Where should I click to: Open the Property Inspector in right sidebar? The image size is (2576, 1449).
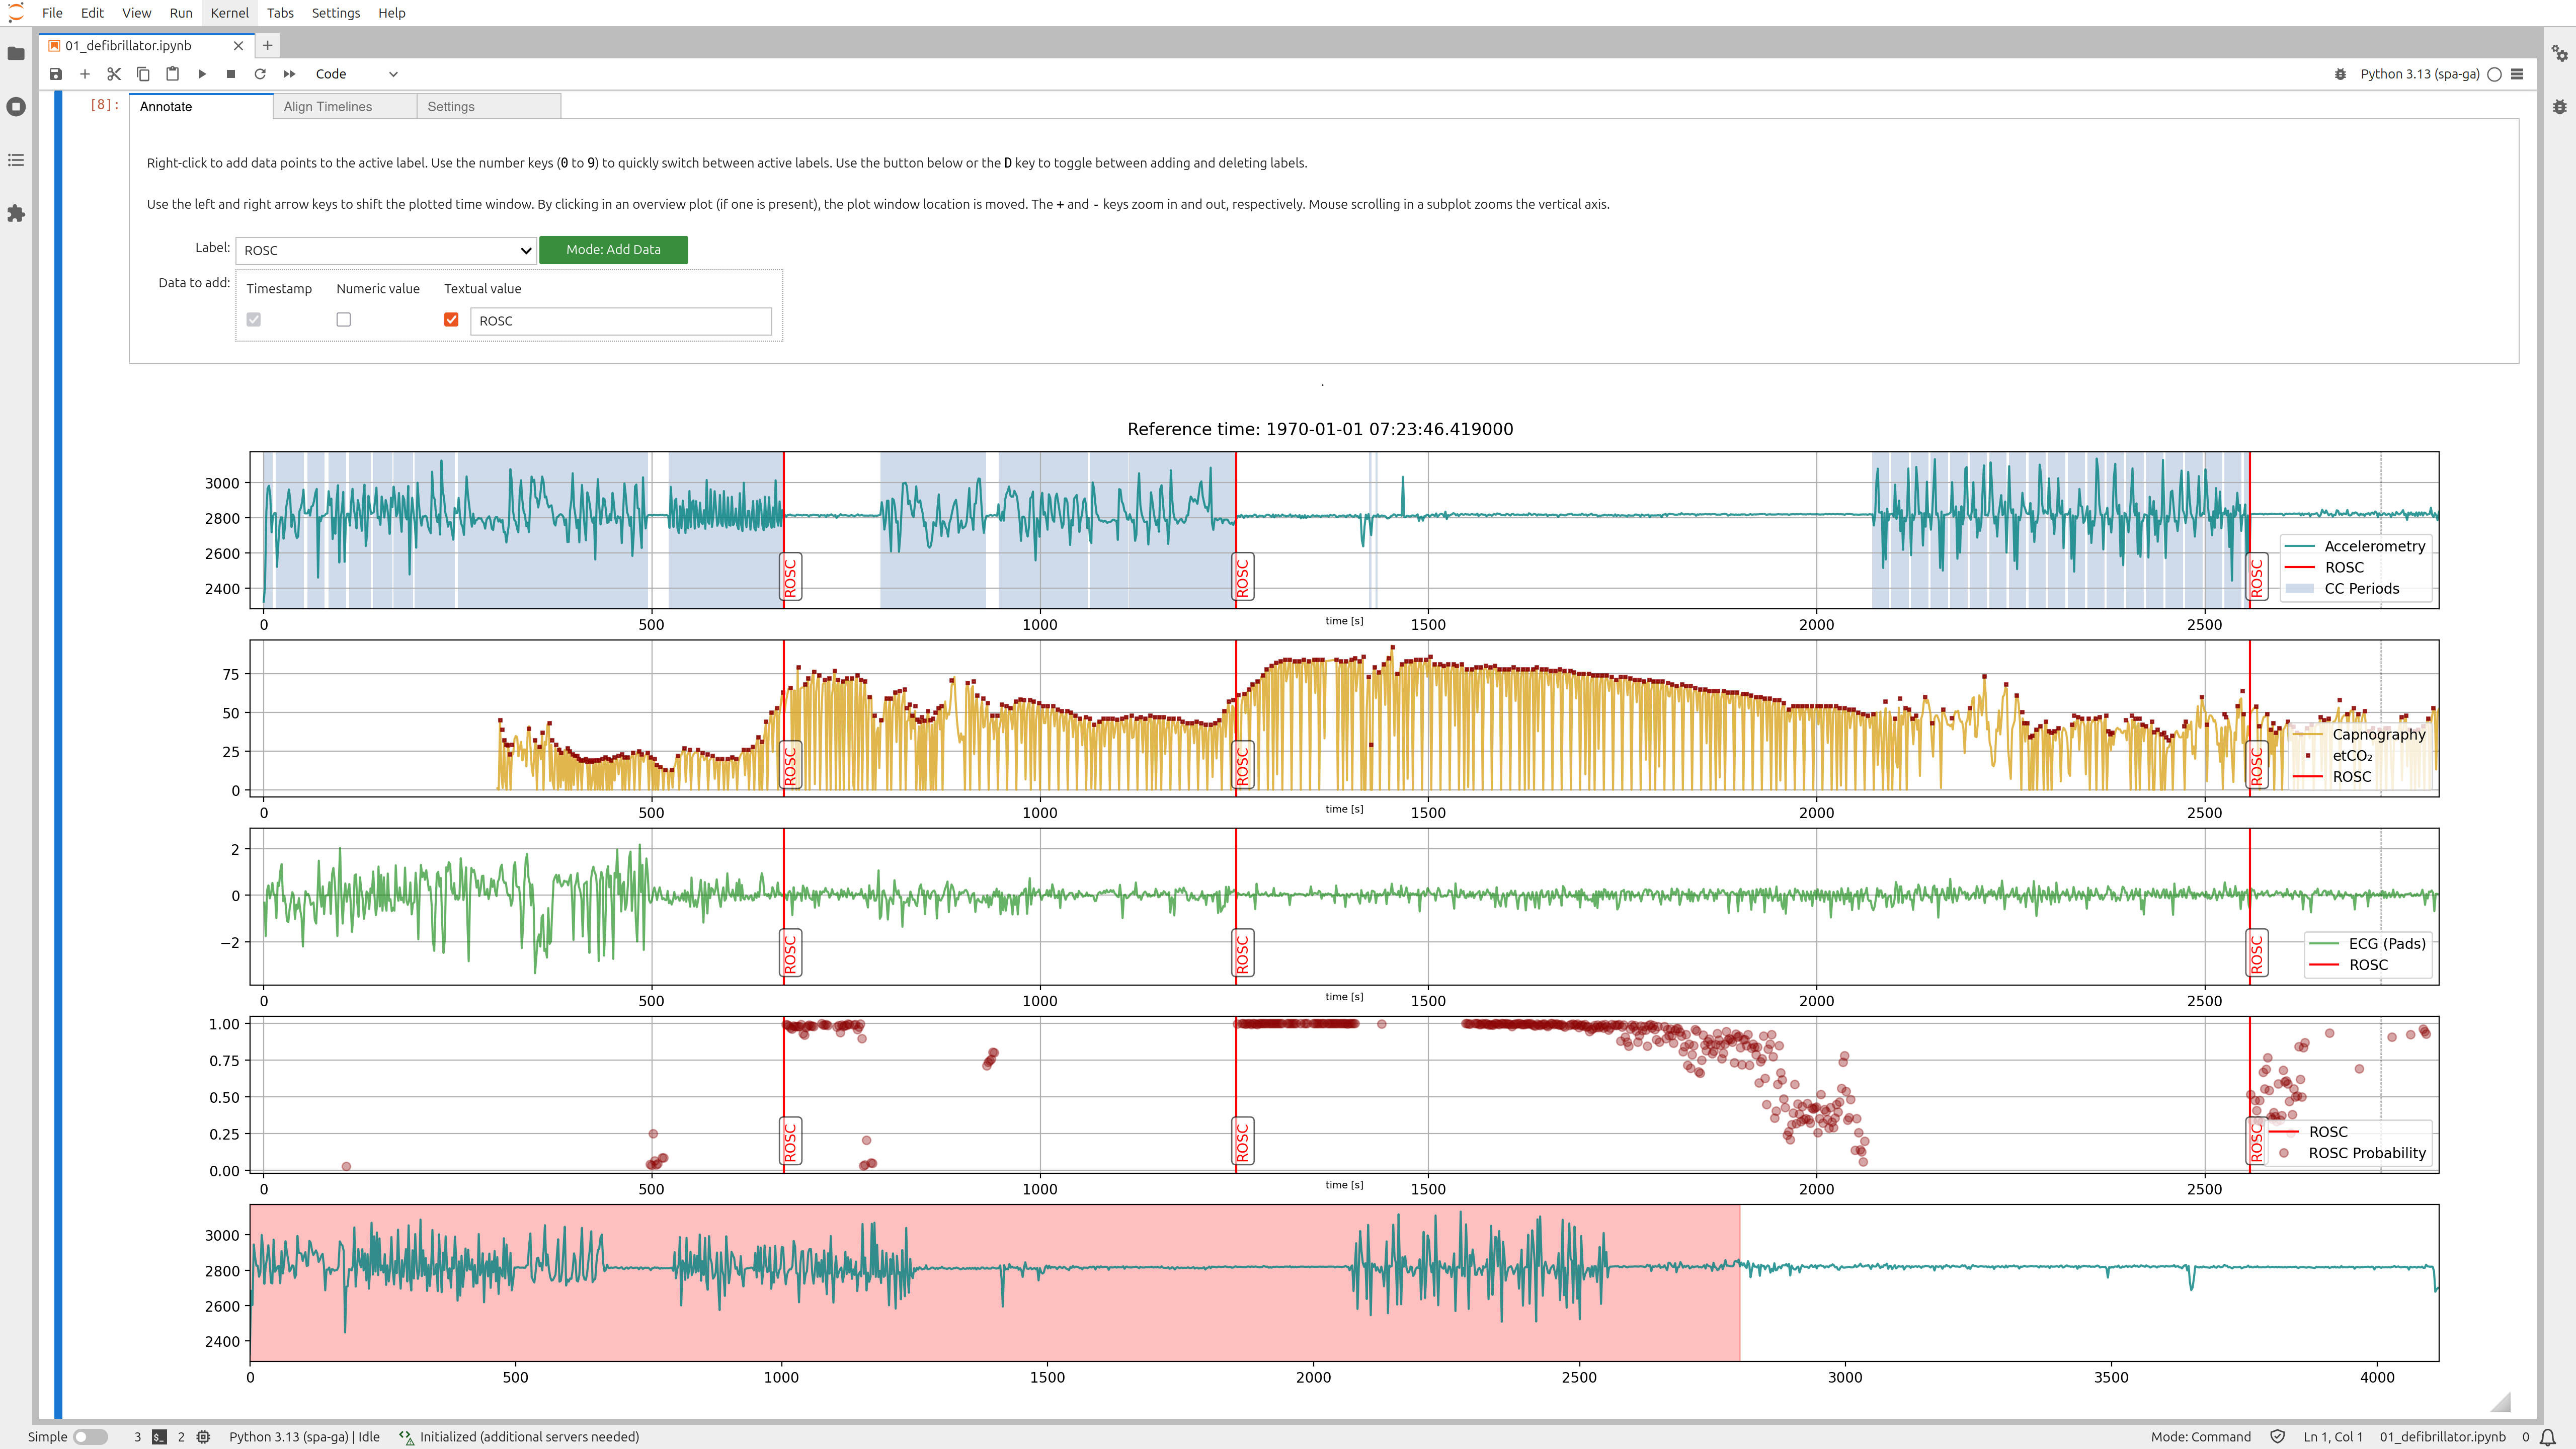2560,53
